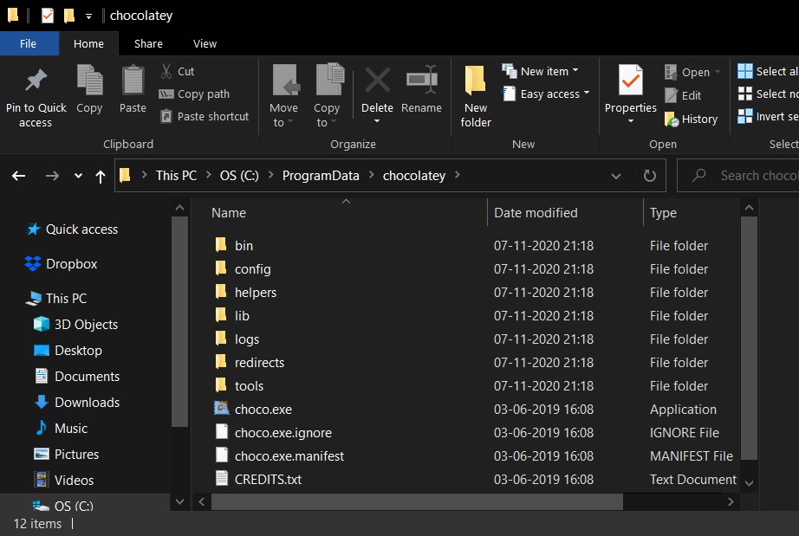Click the Delete icon in Organize group
The image size is (799, 536).
click(x=377, y=82)
